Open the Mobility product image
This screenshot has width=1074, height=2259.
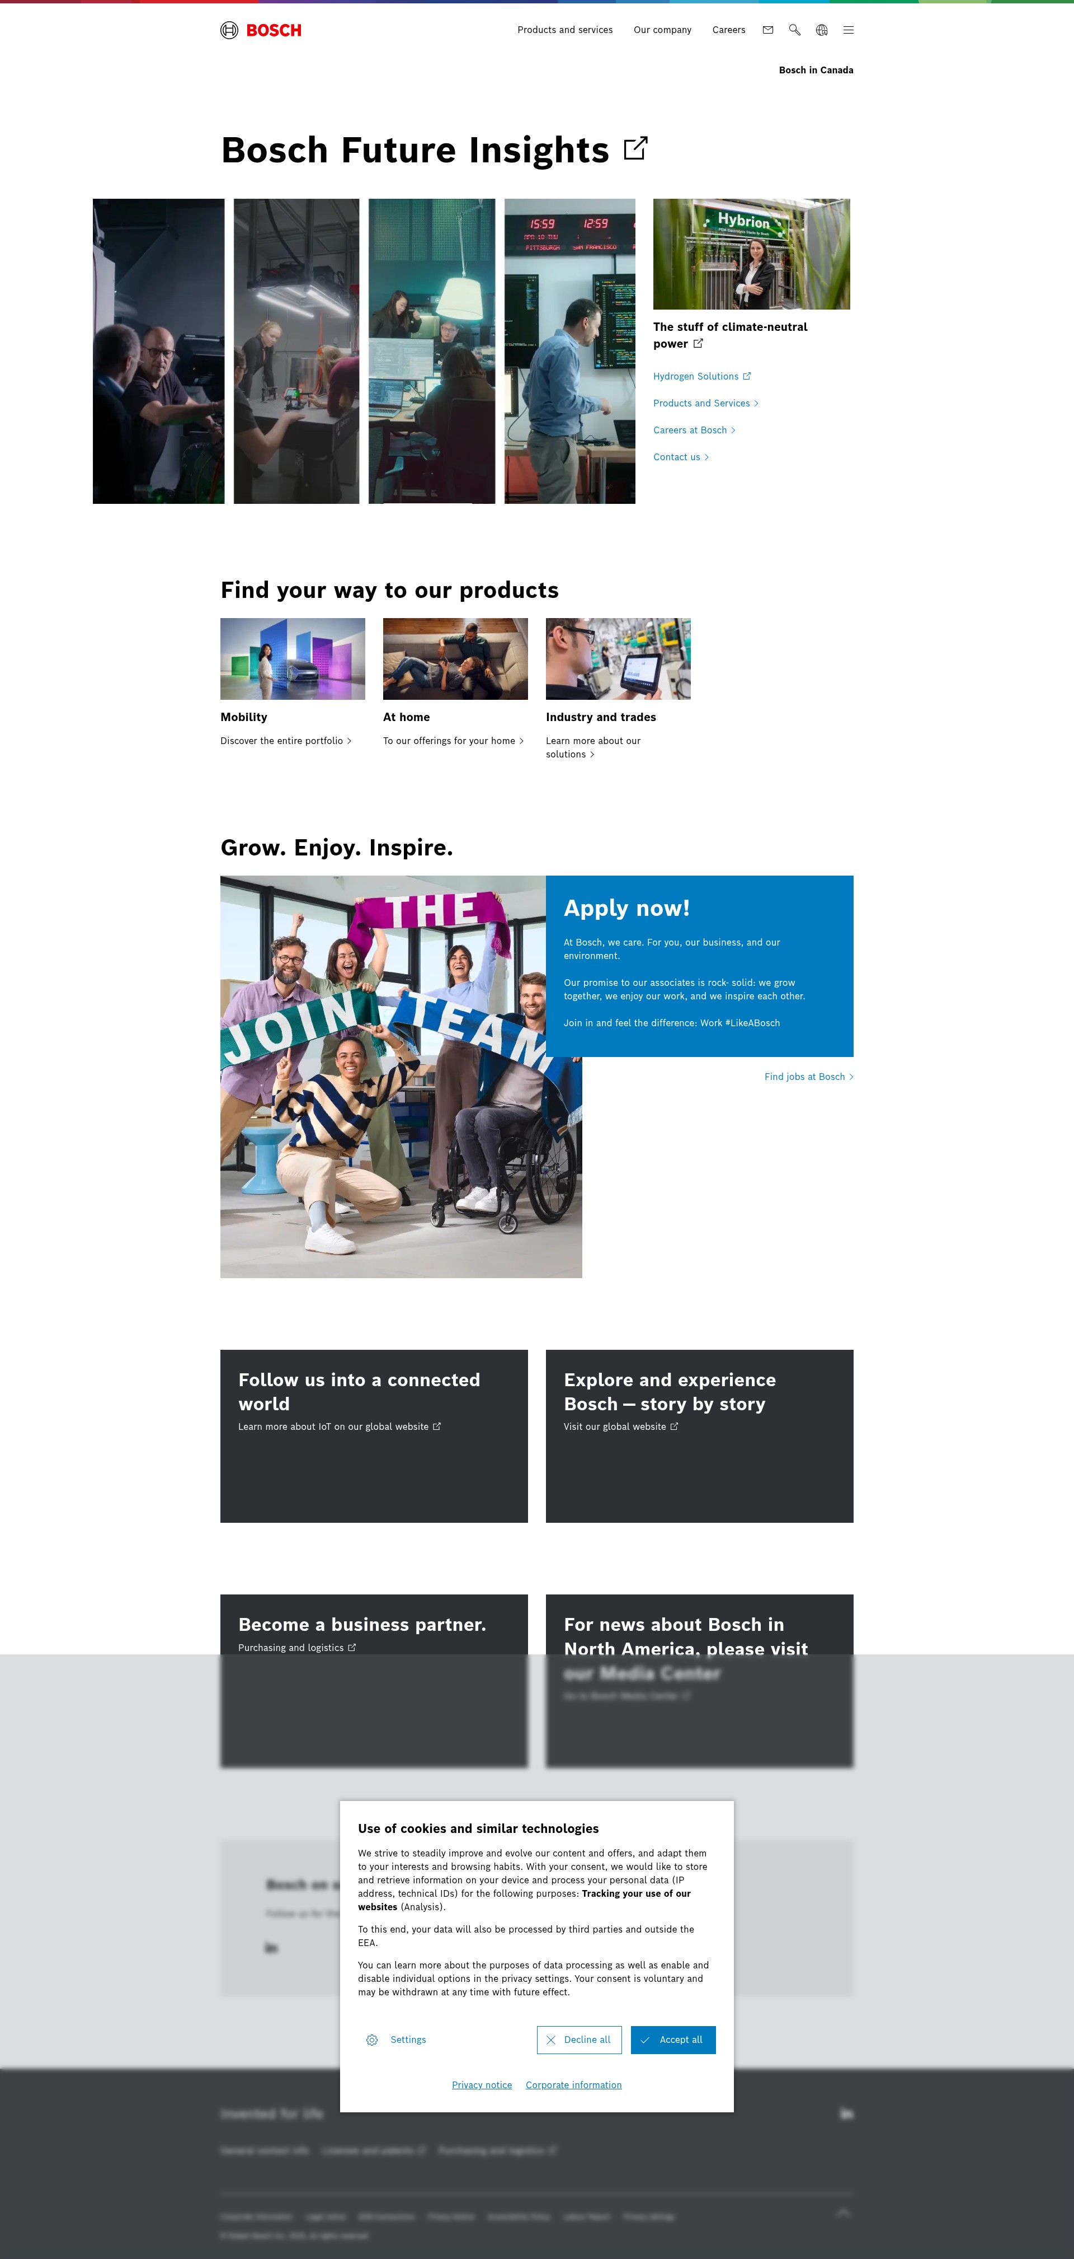tap(293, 658)
